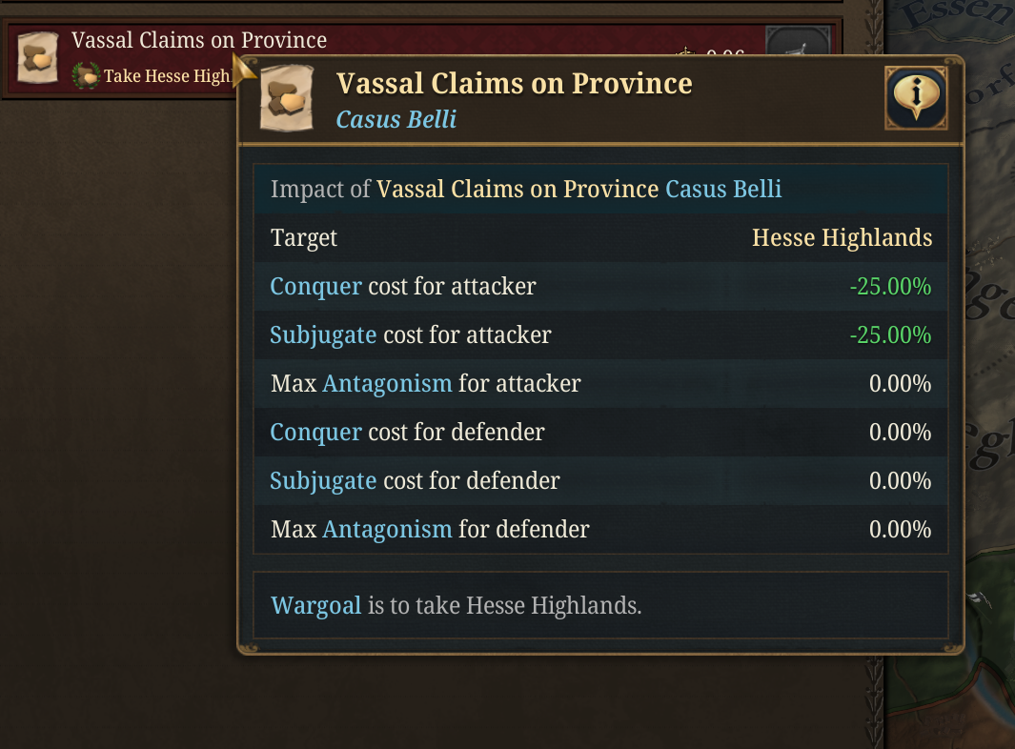Open Antagonism link in defender row
This screenshot has height=749, width=1015.
[387, 529]
